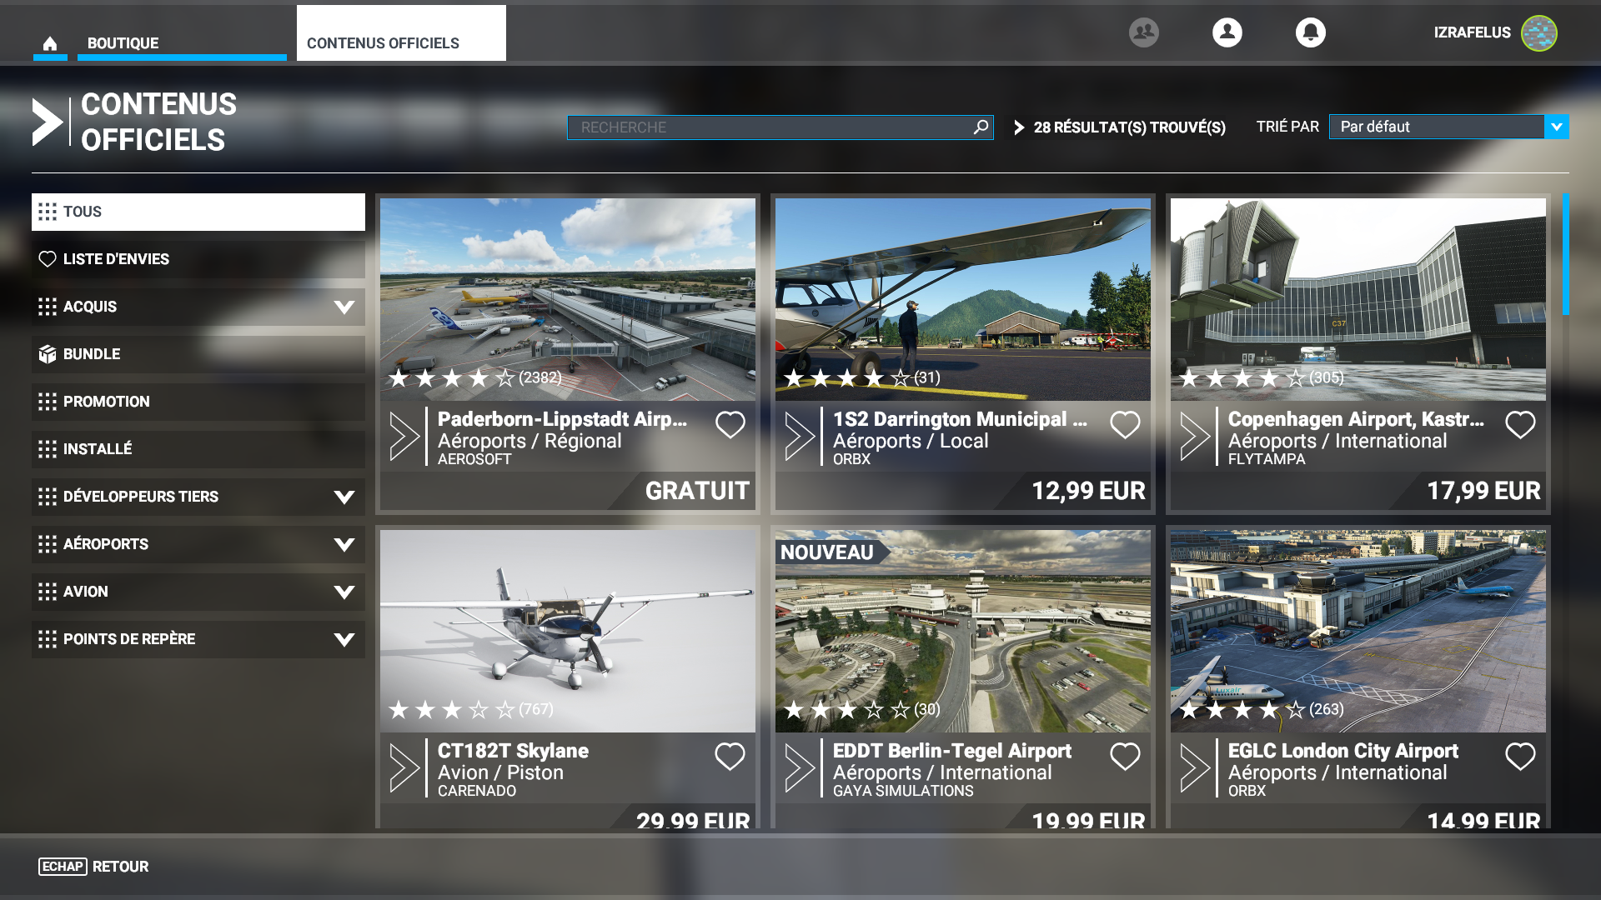Click the arrow icon on CT182T Skylane card
The height and width of the screenshot is (900, 1601).
404,767
